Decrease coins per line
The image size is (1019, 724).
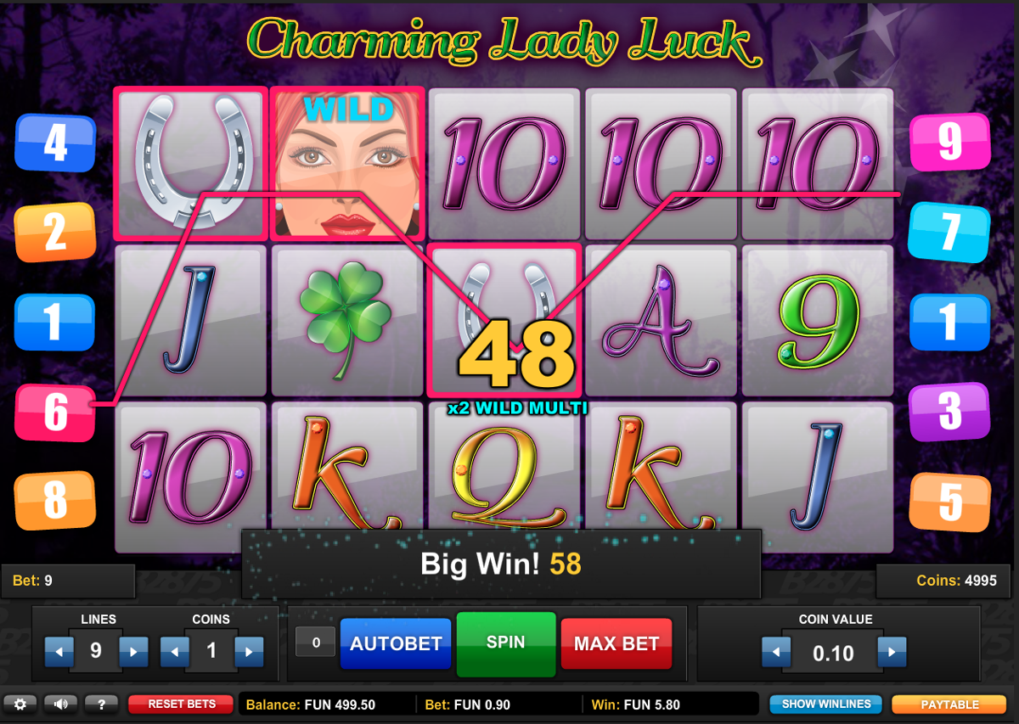point(174,652)
